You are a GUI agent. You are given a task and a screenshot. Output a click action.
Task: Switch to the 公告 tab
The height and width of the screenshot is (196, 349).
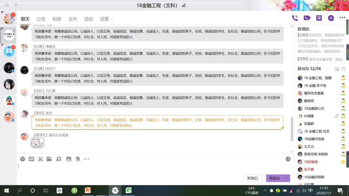click(x=41, y=19)
